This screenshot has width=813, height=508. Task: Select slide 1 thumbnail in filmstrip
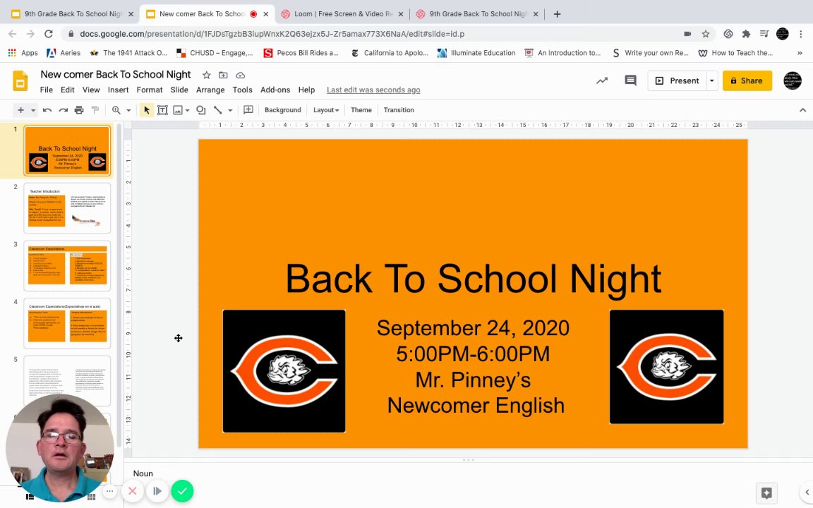coord(68,151)
